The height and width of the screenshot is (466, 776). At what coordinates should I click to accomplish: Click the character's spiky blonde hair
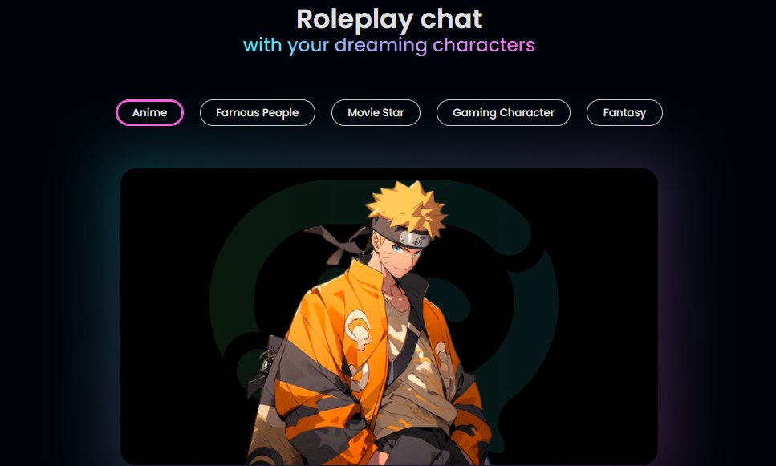click(406, 207)
